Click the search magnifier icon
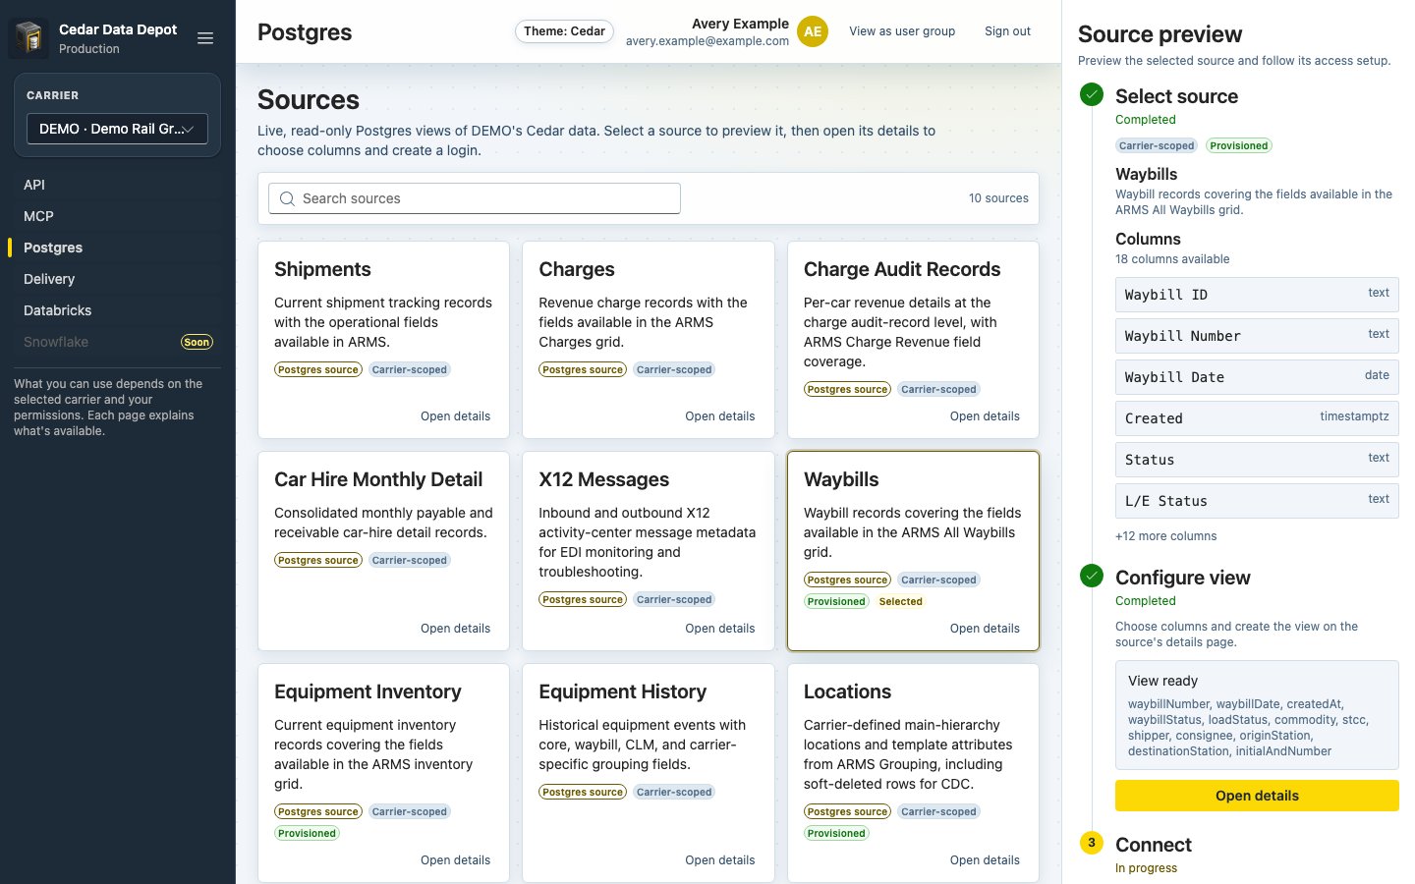1415x884 pixels. point(287,198)
